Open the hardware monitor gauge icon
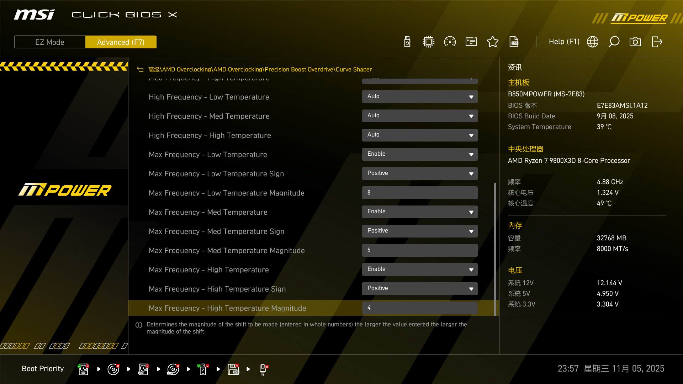This screenshot has height=384, width=683. pyautogui.click(x=450, y=42)
